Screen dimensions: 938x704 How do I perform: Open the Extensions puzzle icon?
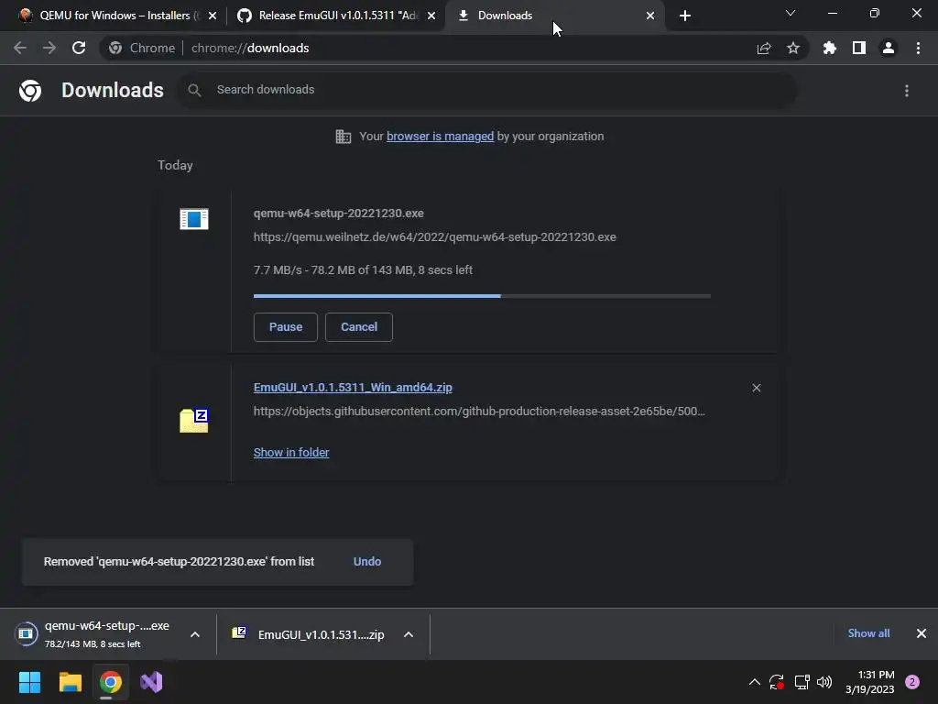pyautogui.click(x=829, y=48)
